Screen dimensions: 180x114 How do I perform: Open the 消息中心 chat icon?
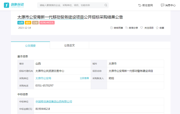(x=162, y=5)
